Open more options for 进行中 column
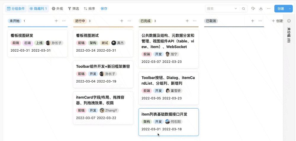Screen dimensions: 296x141 [129, 21]
